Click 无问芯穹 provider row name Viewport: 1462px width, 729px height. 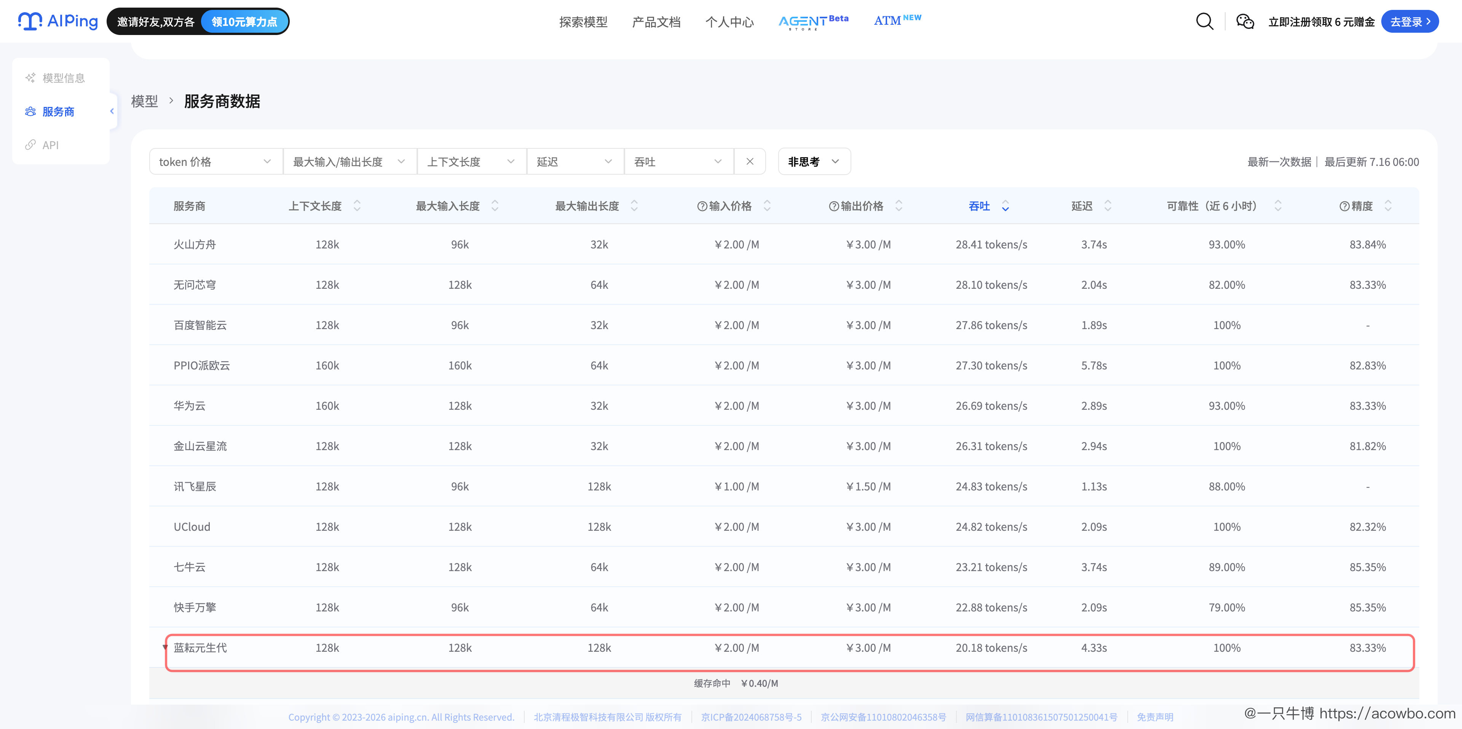[195, 285]
